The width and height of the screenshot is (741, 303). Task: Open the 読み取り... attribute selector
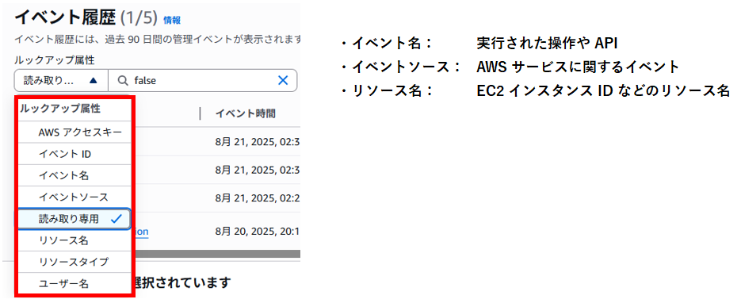click(x=61, y=81)
